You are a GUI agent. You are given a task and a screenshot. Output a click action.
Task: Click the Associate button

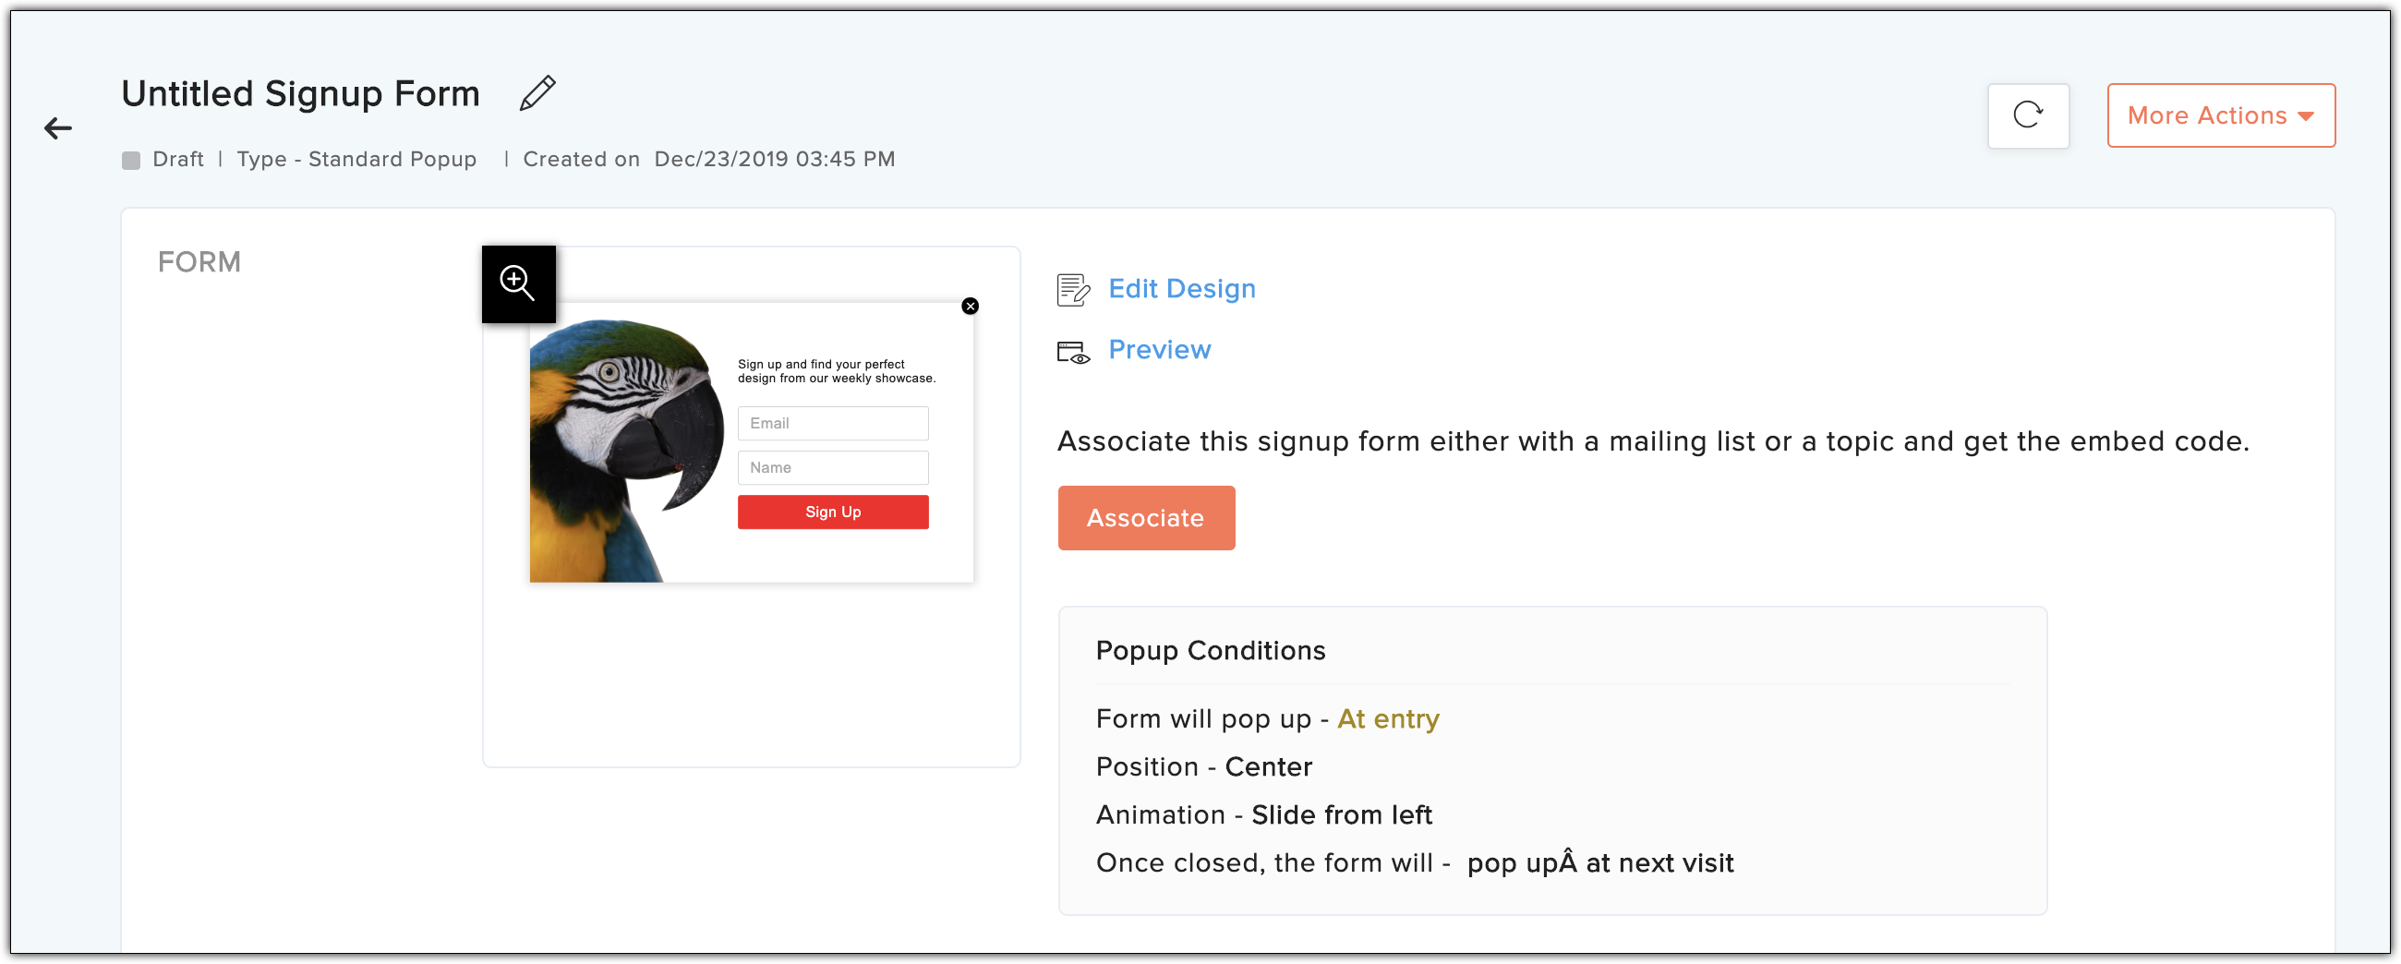(1145, 518)
